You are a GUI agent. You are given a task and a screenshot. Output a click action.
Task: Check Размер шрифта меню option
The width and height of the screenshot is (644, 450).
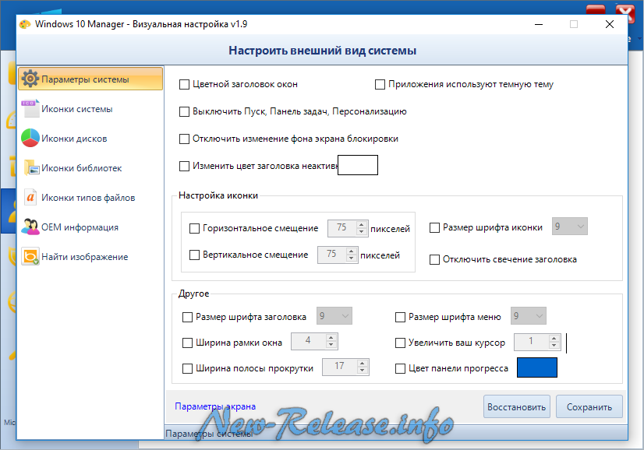click(400, 317)
